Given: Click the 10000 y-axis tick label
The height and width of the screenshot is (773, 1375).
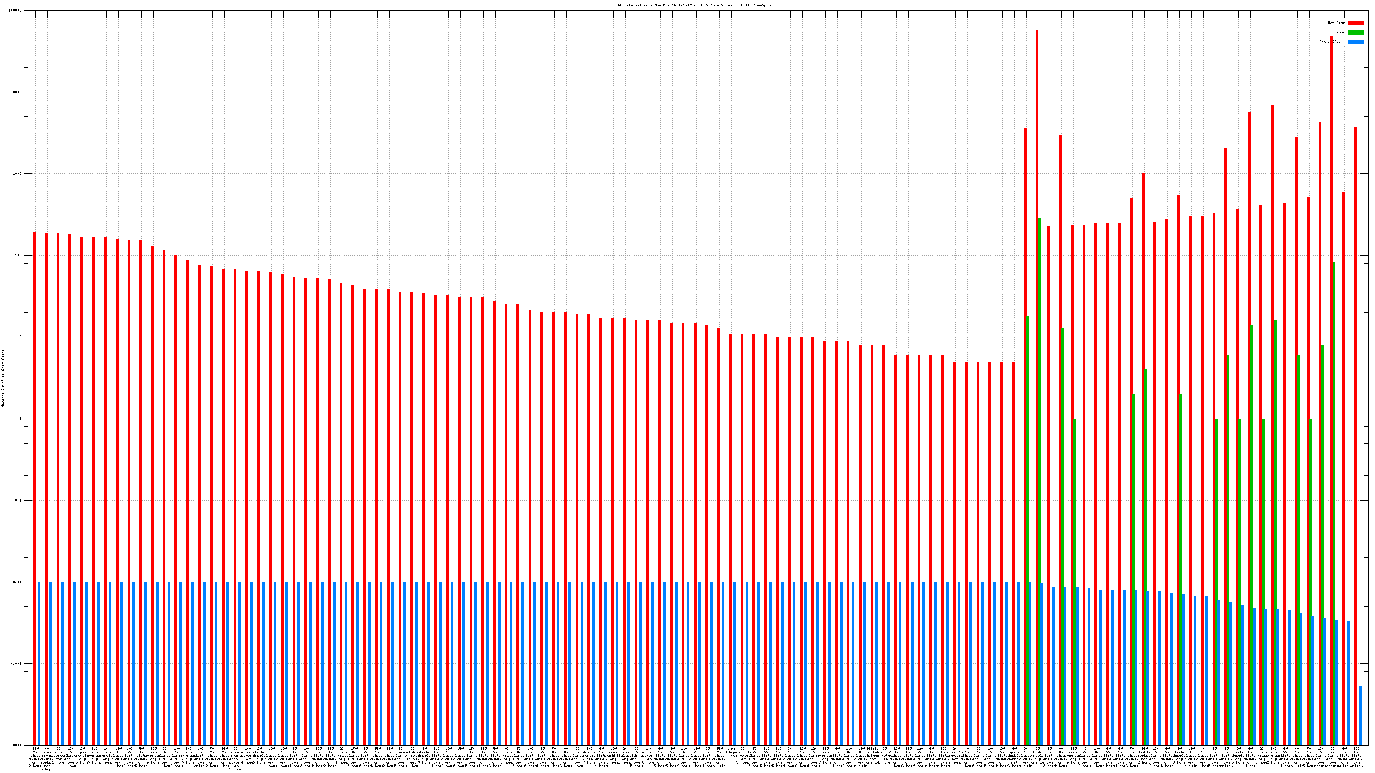Looking at the screenshot, I should 16,92.
